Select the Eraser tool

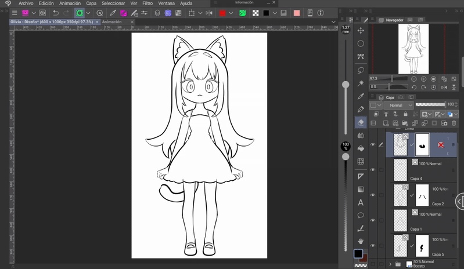[361, 122]
